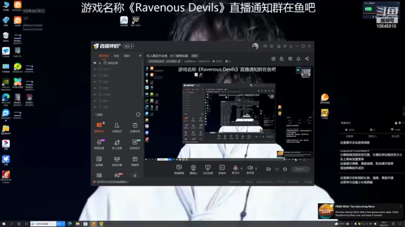Click 修改 to edit stream title
This screenshot has height=227, width=405.
[x=194, y=56]
